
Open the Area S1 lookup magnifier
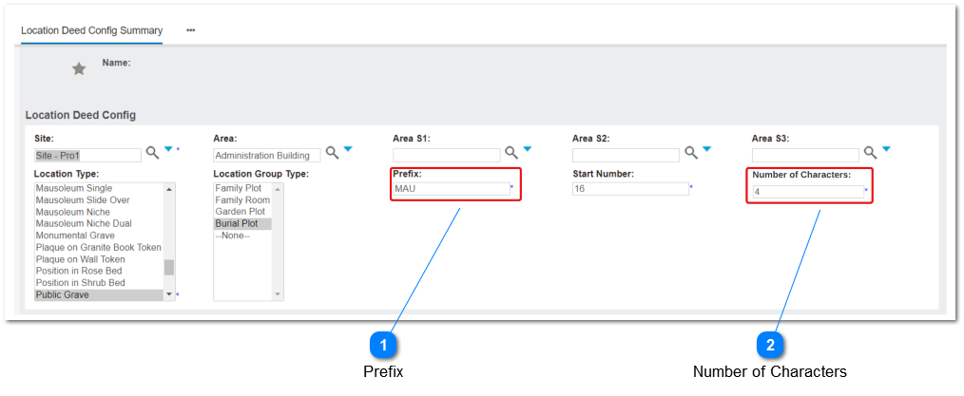(511, 153)
